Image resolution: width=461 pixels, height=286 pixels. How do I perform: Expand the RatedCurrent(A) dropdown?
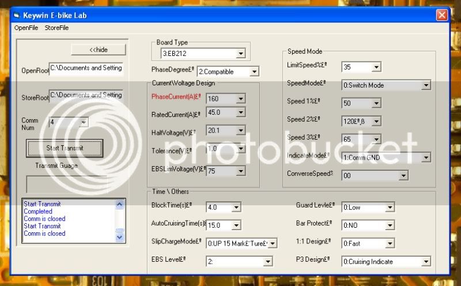click(241, 112)
